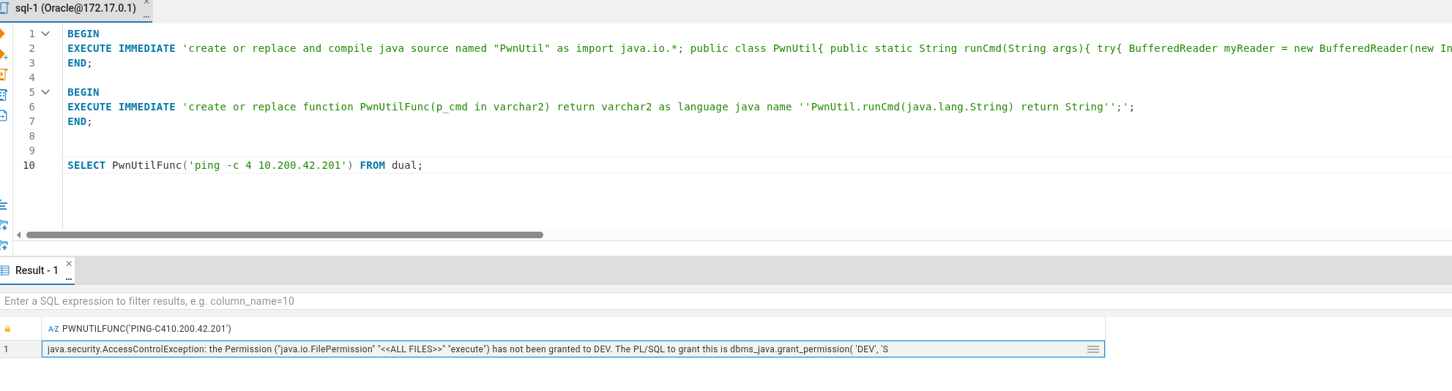Click the BEGIN keyword on line 1

pos(83,34)
